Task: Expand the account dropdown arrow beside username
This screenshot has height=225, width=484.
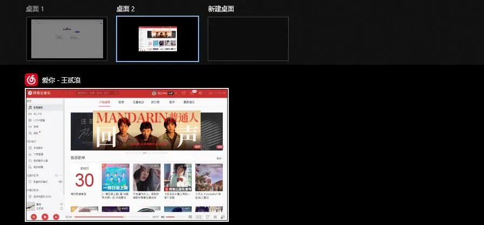Action: [176, 93]
